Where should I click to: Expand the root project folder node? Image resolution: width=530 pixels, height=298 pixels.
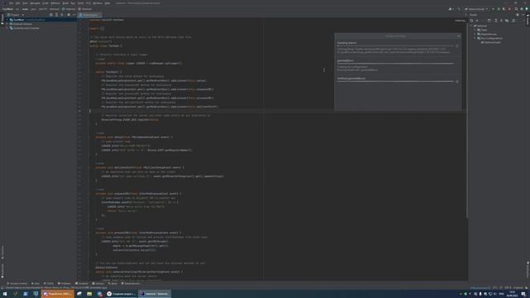[7, 20]
